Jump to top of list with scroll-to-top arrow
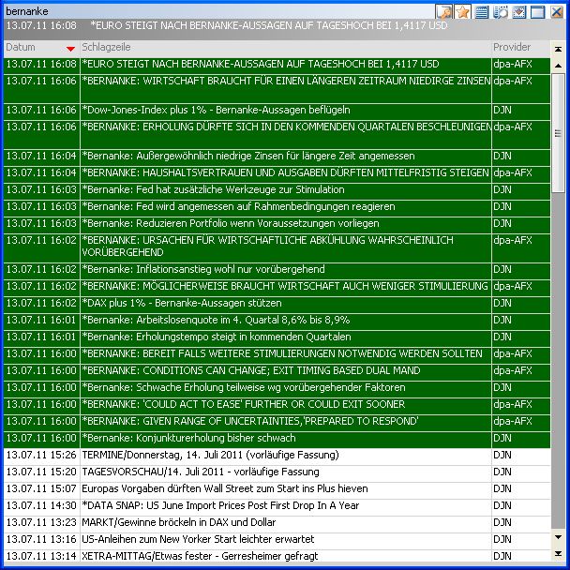Image resolution: width=570 pixels, height=570 pixels. pos(558,47)
